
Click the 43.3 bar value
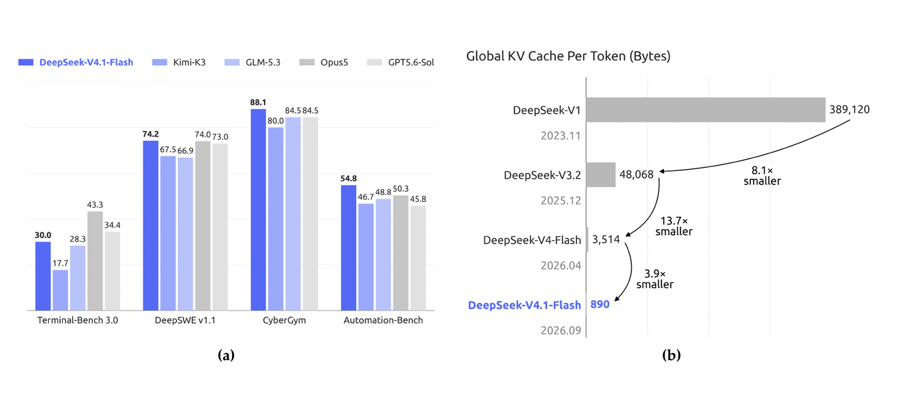point(95,205)
